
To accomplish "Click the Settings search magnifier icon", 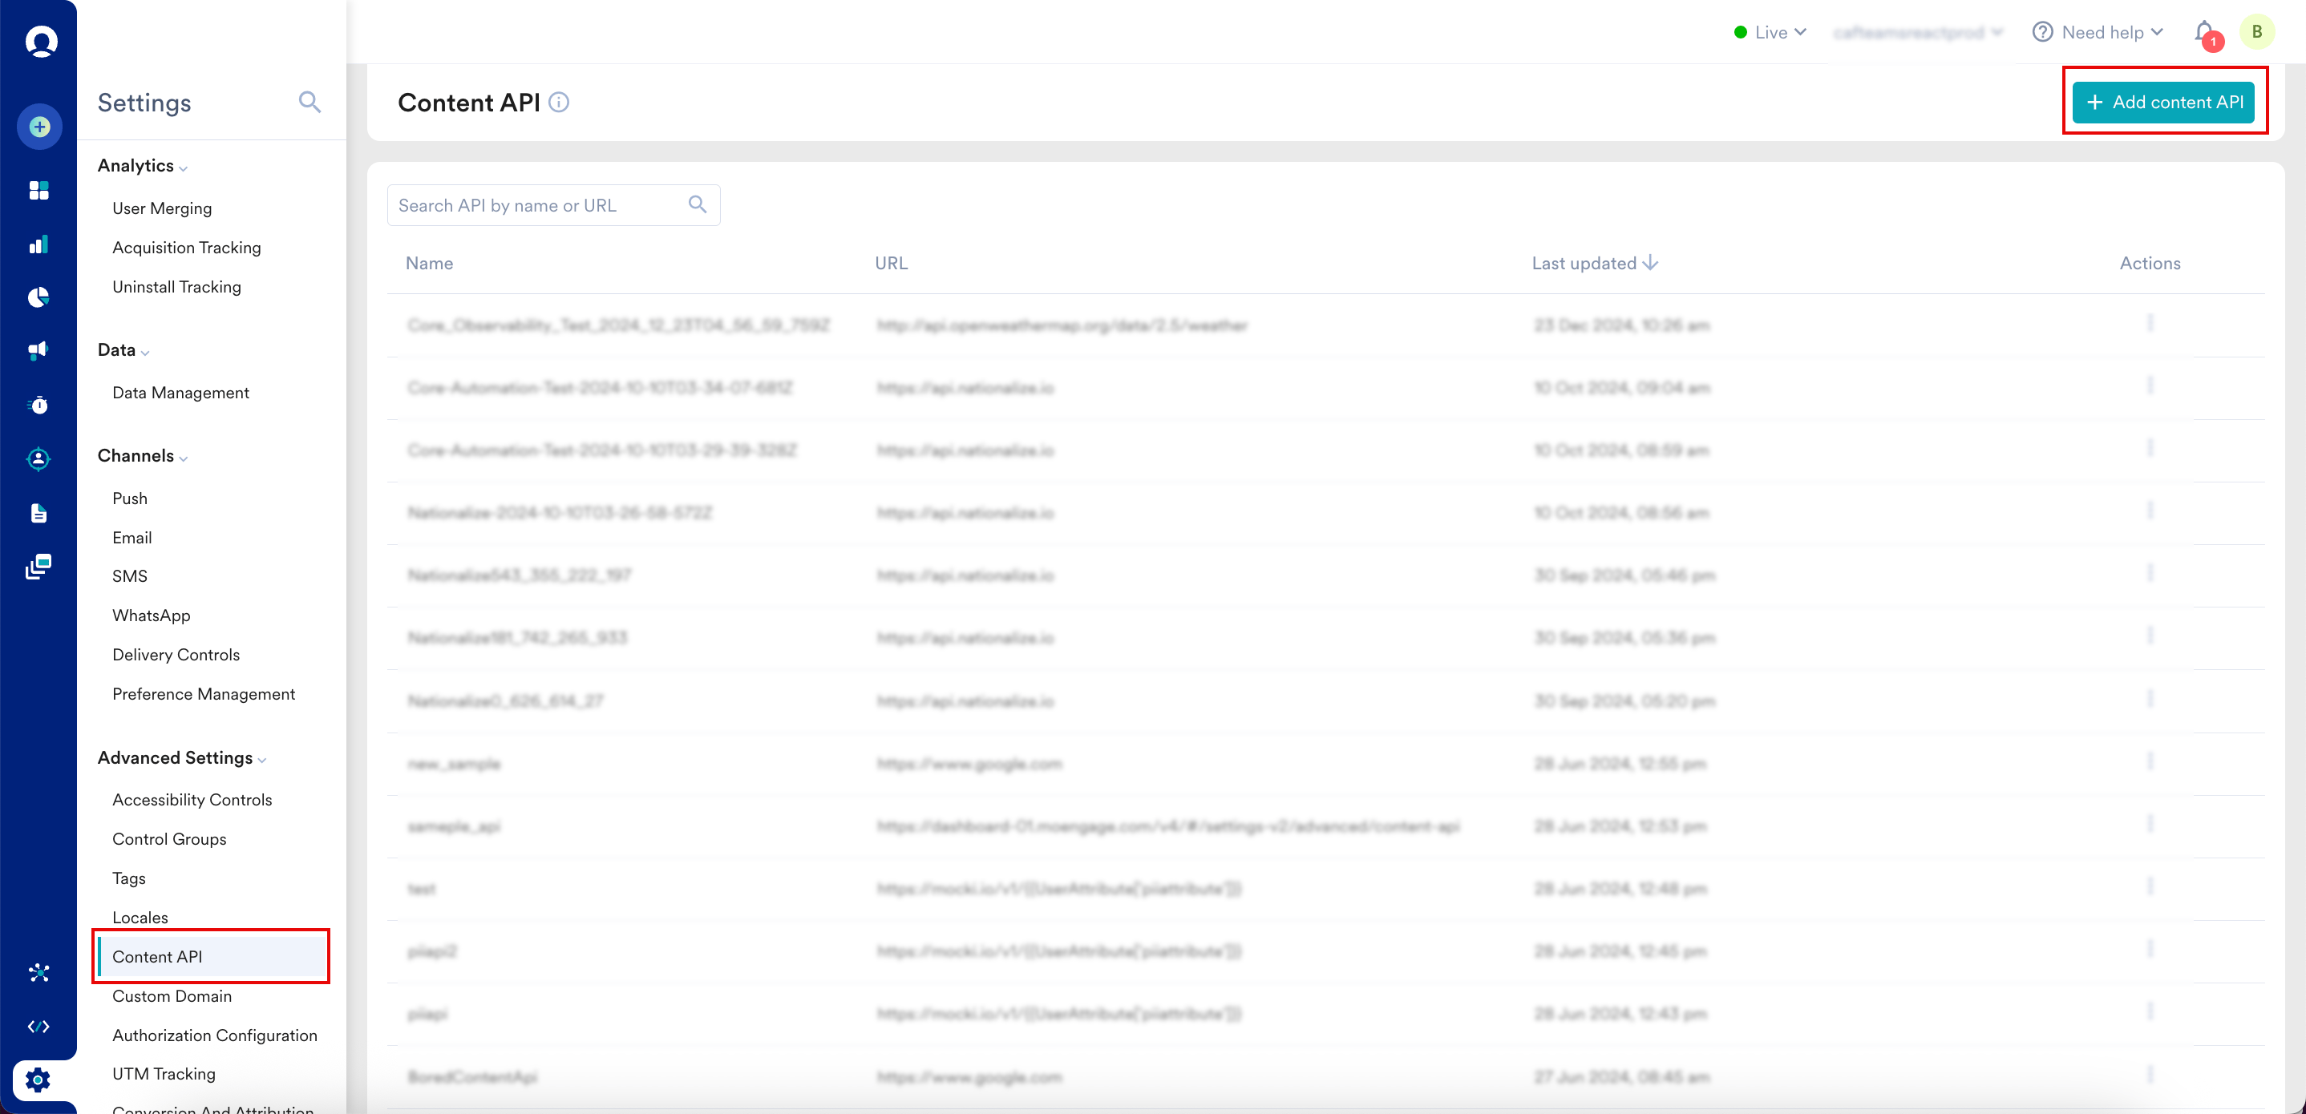I will tap(309, 102).
